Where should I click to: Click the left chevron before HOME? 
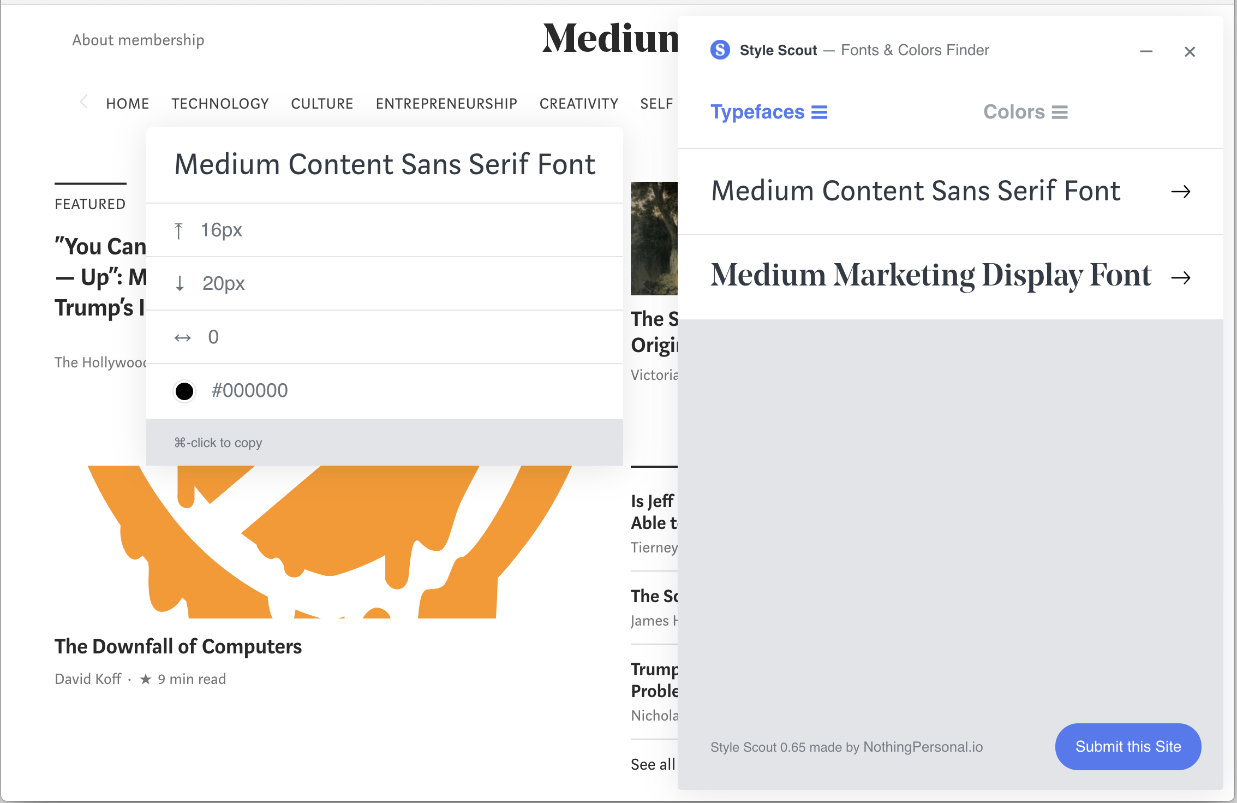[83, 102]
